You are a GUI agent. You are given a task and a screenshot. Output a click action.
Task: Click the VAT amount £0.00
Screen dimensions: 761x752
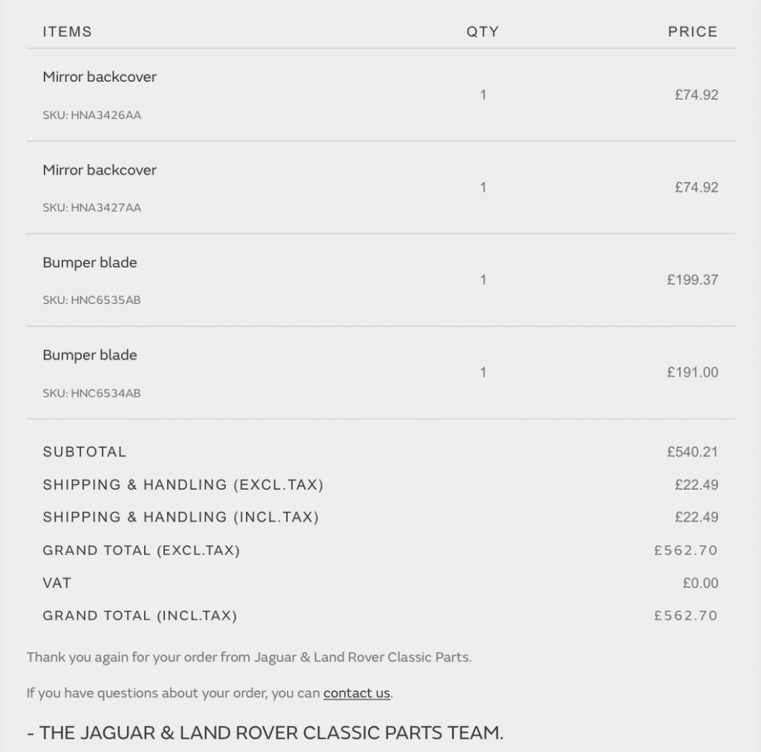[x=700, y=583]
